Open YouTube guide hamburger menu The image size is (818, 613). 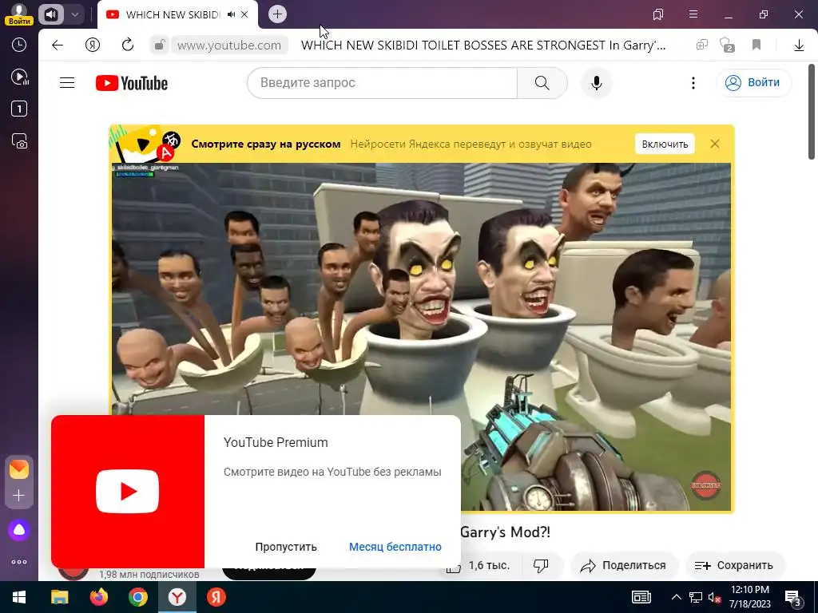coord(67,83)
